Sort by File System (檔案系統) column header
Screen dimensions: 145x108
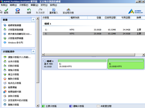[x=78, y=18]
